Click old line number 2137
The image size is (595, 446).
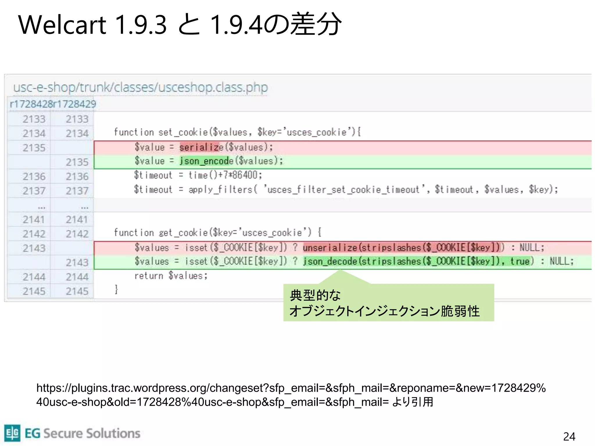(34, 191)
